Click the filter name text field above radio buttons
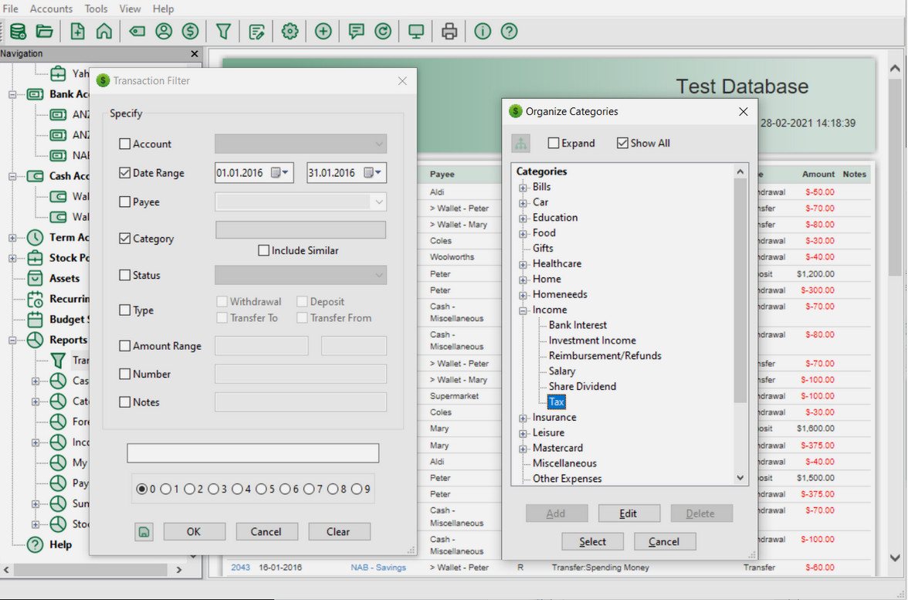The width and height of the screenshot is (908, 600). [x=253, y=453]
